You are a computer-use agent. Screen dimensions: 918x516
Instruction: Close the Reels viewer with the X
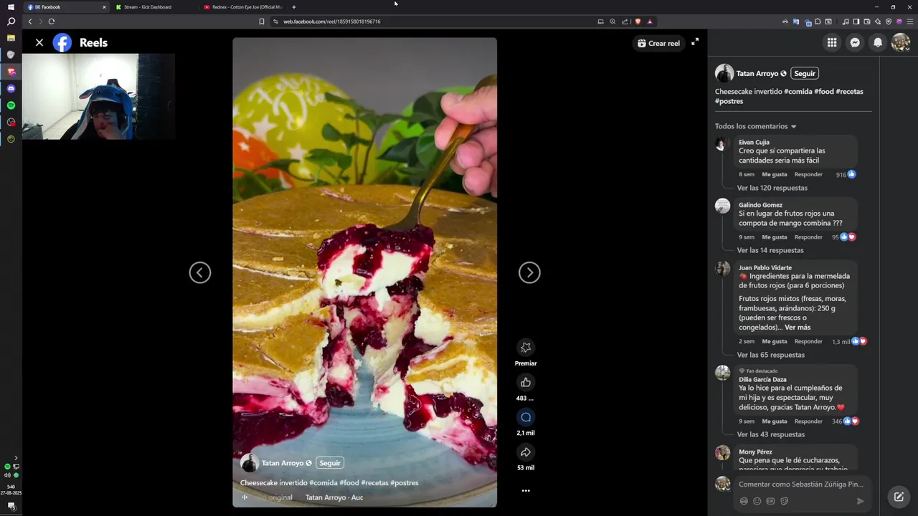[x=39, y=43]
